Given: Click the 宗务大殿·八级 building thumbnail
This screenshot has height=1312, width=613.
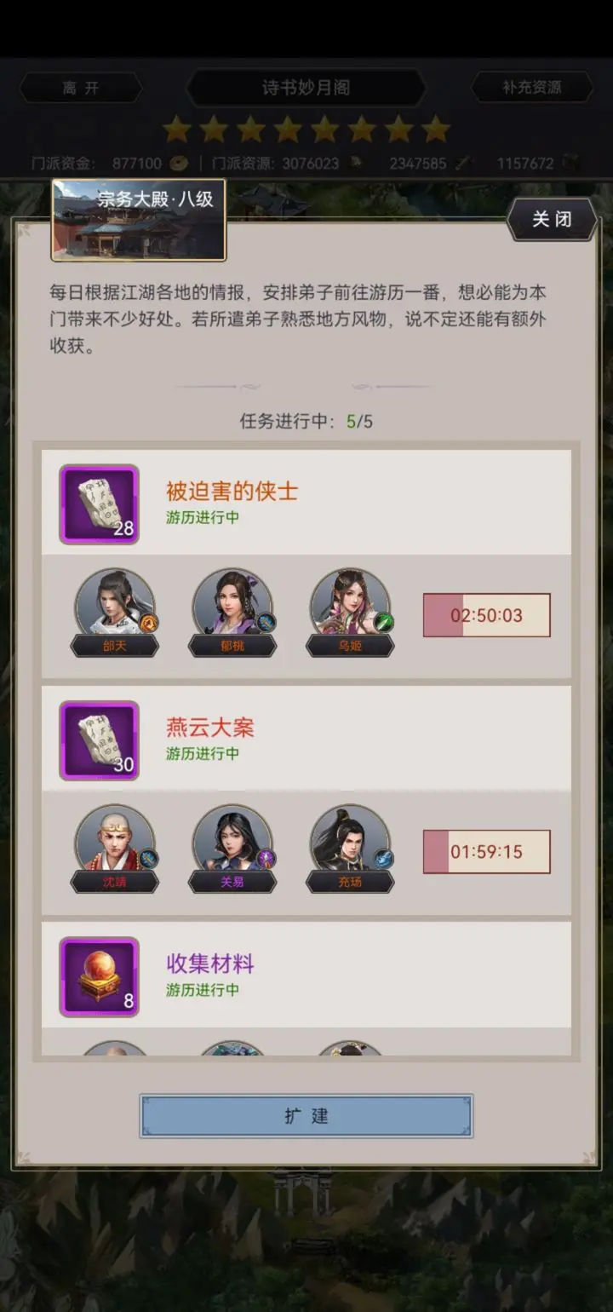Looking at the screenshot, I should (139, 220).
